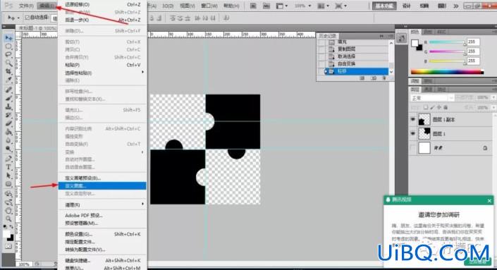497x270 pixels.
Task: Create new snapshot in History panel
Action: 374,78
